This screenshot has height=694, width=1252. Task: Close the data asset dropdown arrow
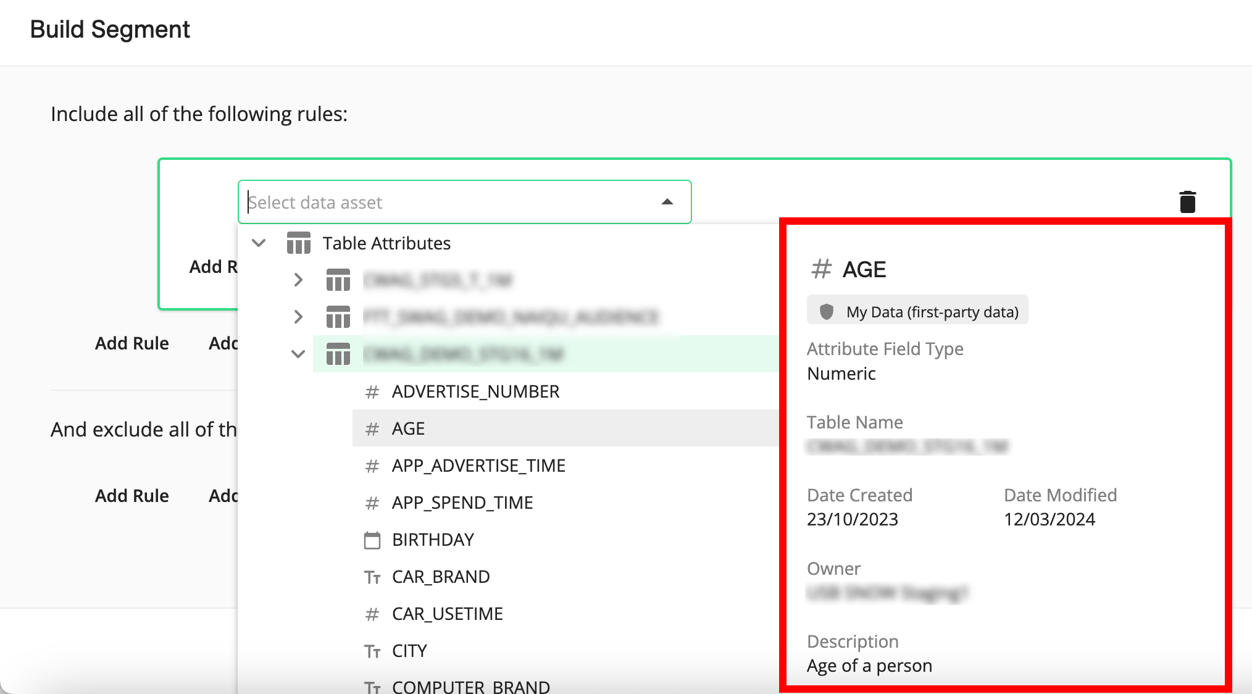pos(667,202)
